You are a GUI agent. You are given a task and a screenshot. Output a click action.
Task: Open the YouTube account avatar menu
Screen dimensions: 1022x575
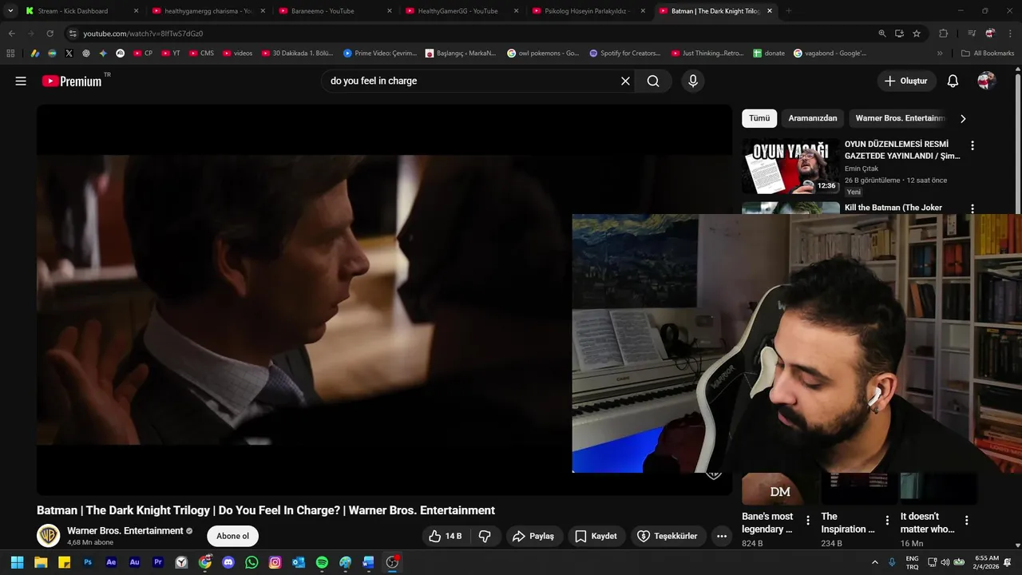pyautogui.click(x=986, y=81)
